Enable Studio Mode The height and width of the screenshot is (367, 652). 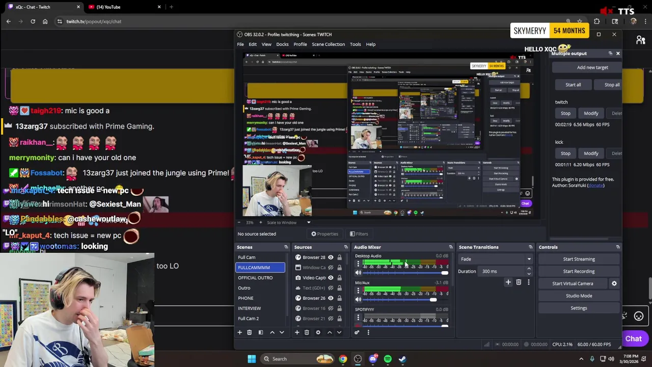pyautogui.click(x=579, y=296)
